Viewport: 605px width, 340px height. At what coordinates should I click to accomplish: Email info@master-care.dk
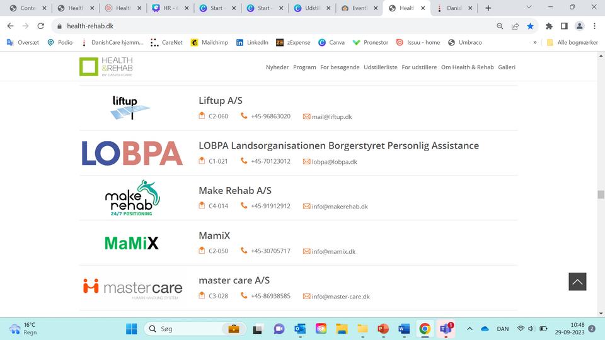click(x=341, y=297)
